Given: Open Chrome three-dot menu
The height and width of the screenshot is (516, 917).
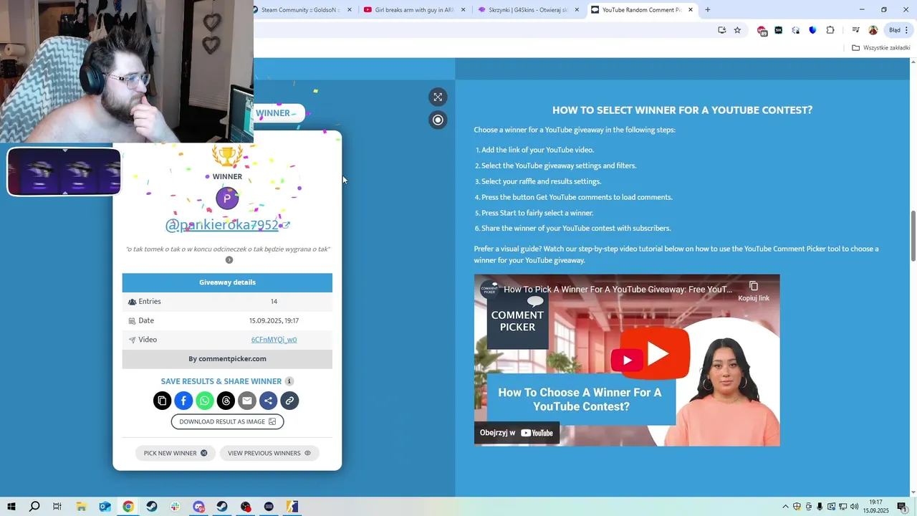Looking at the screenshot, I should click(x=907, y=30).
